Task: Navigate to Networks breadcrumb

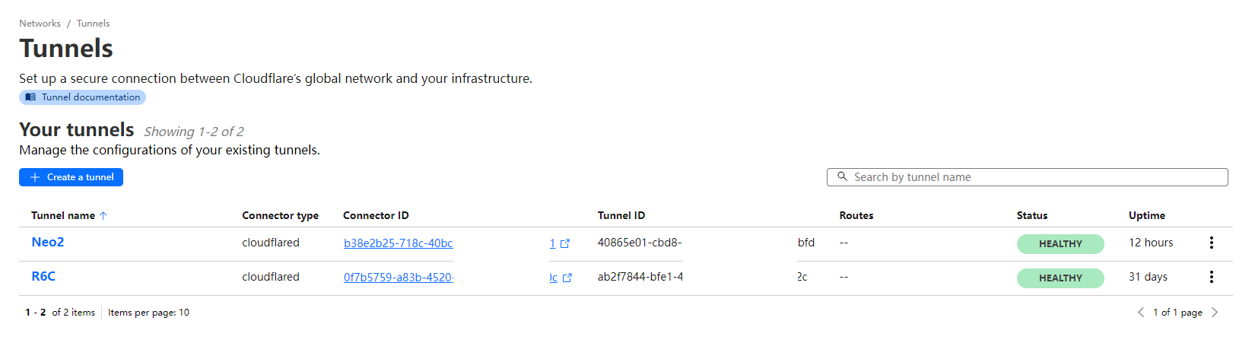Action: pyautogui.click(x=40, y=24)
